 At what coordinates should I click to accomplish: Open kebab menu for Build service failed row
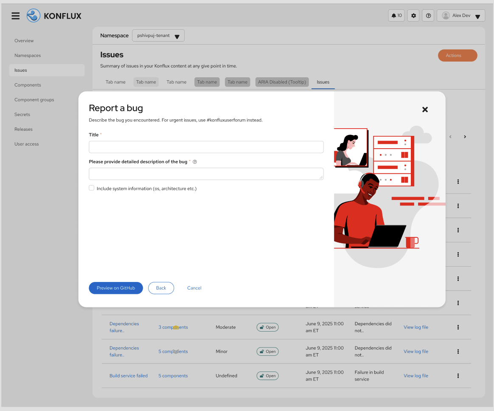click(458, 376)
